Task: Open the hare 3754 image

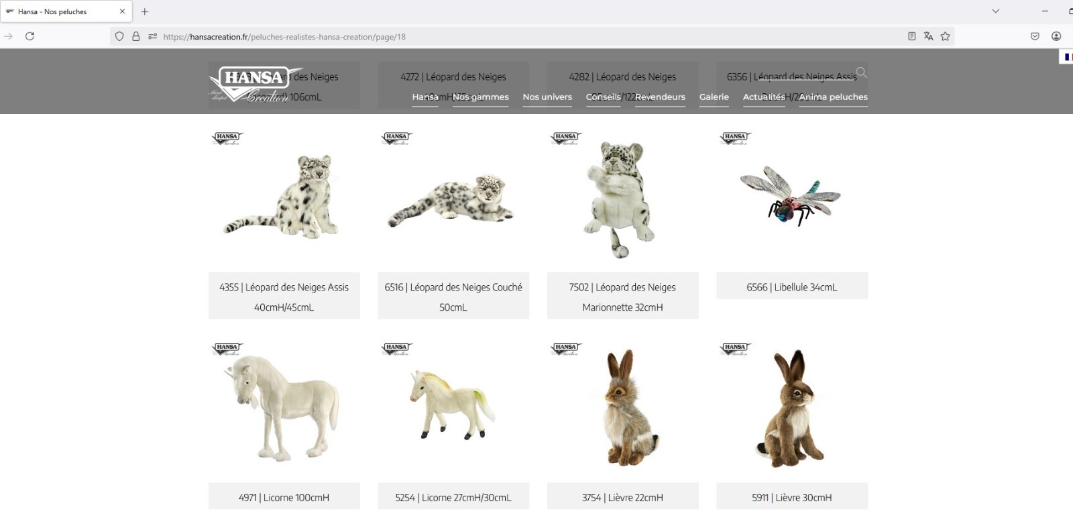Action: [622, 407]
